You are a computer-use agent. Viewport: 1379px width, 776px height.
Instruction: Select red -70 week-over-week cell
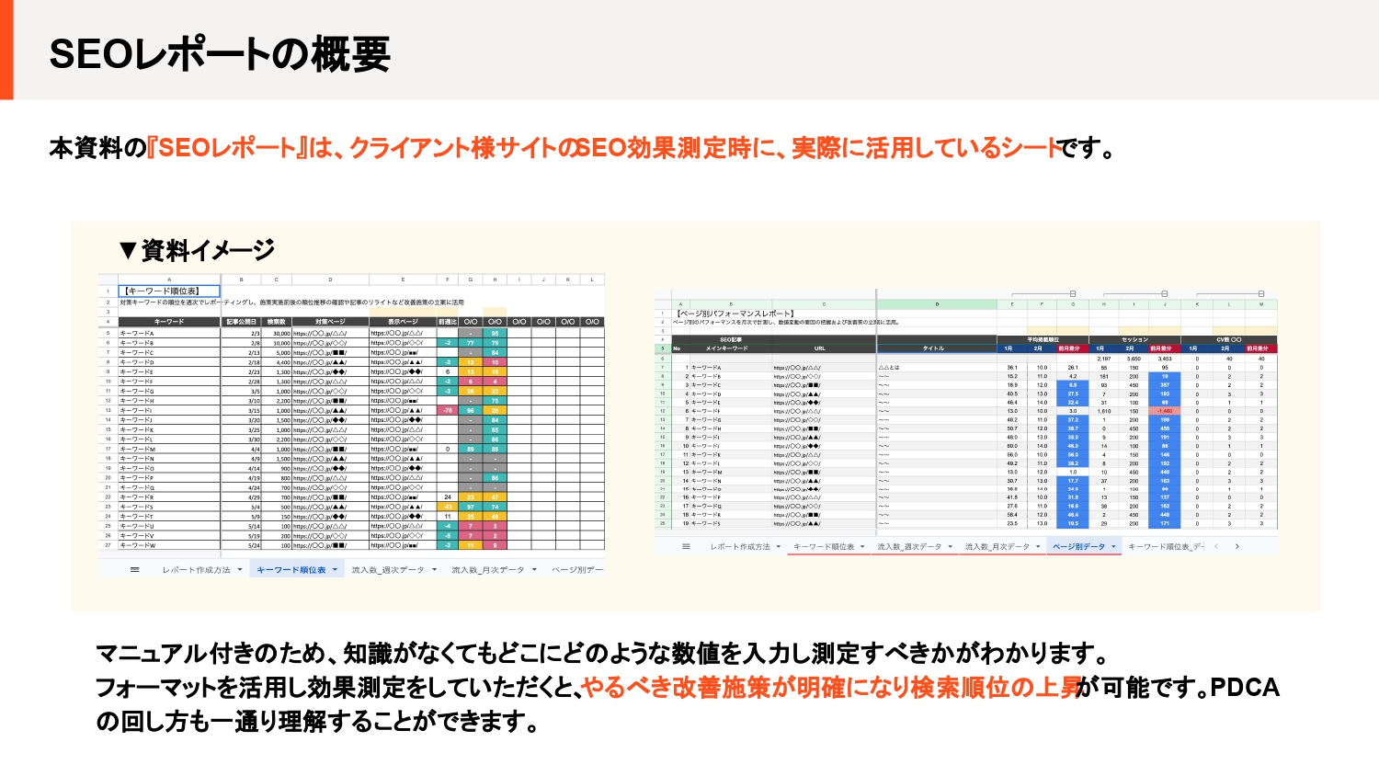[x=448, y=411]
